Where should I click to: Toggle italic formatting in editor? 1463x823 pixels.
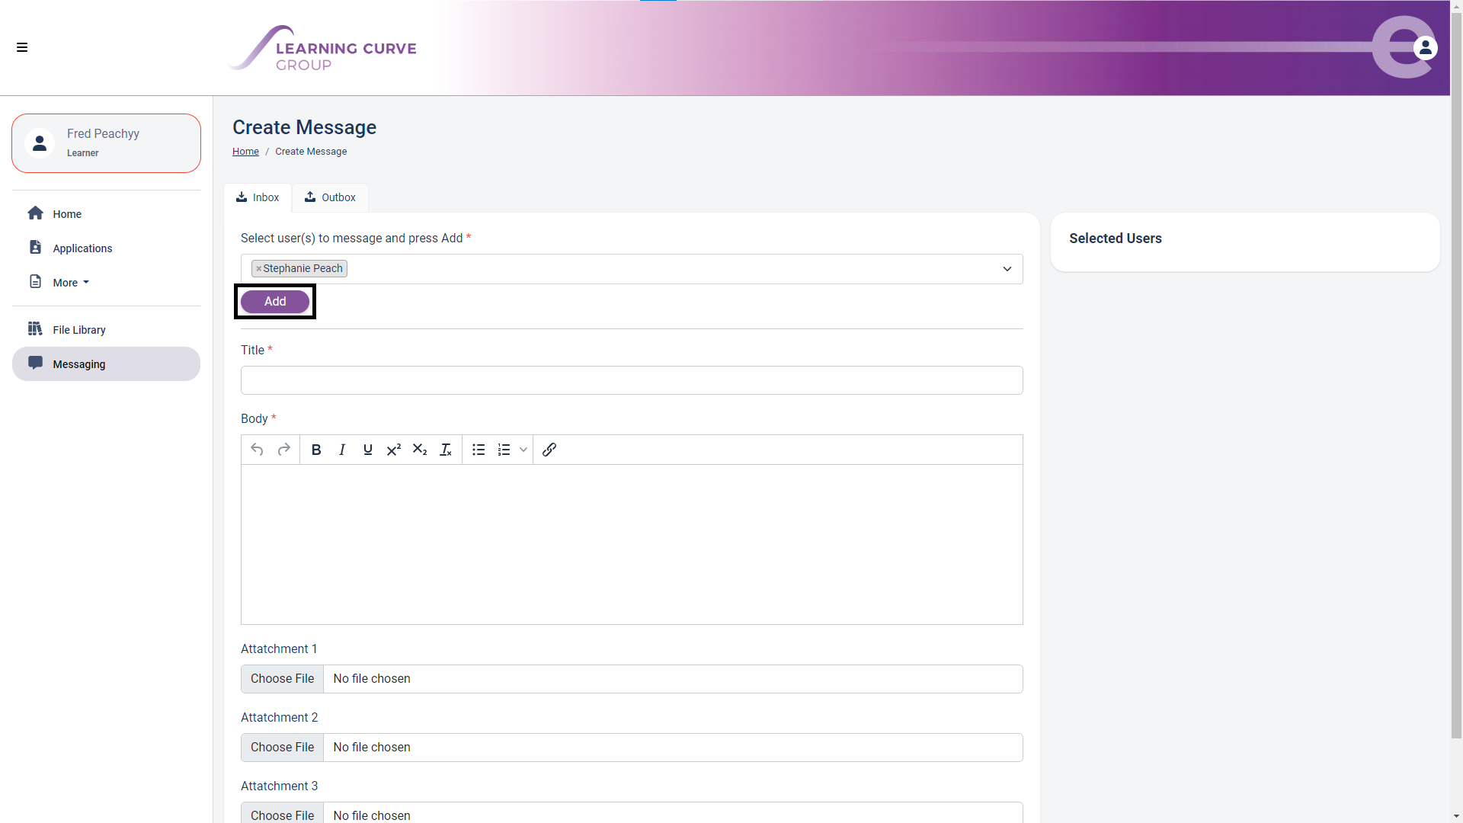(x=342, y=450)
